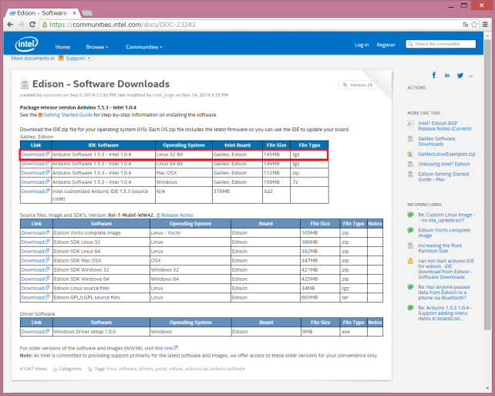This screenshot has height=396, width=495.
Task: Go to Home in navigation bar
Action: click(x=62, y=46)
